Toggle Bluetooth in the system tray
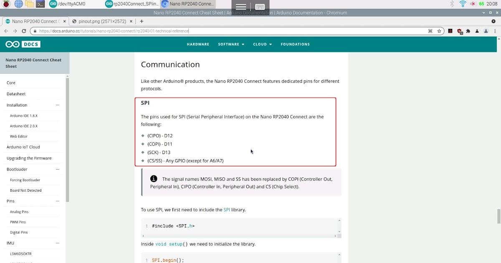Screen dimensions: 501x263 point(452,4)
